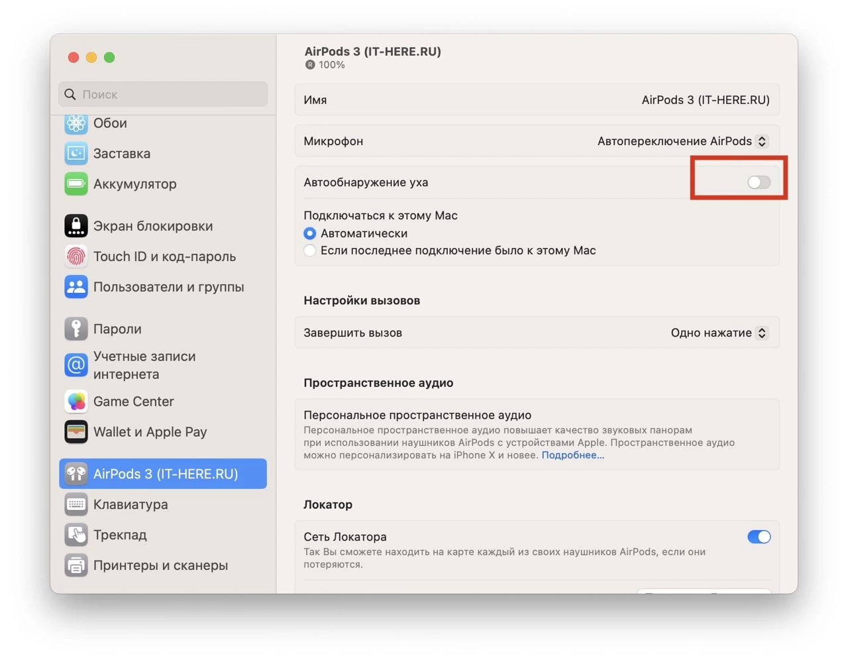The width and height of the screenshot is (848, 660).
Task: Choose 'Если последнее подключение' radio option
Action: 310,250
